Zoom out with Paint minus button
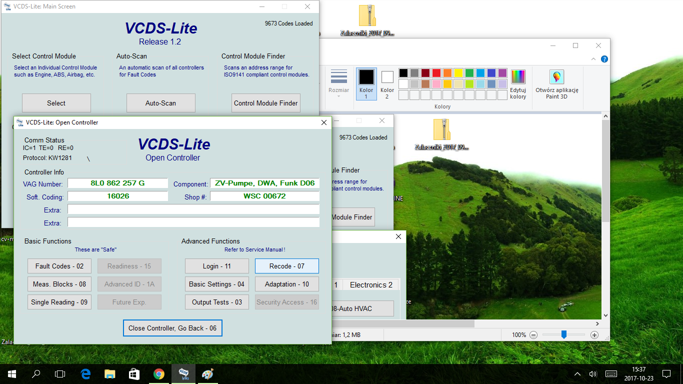This screenshot has width=683, height=384. coord(533,334)
